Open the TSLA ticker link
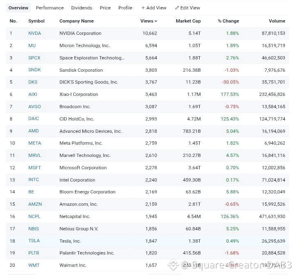Image resolution: width=295 pixels, height=275 pixels. [x=34, y=241]
